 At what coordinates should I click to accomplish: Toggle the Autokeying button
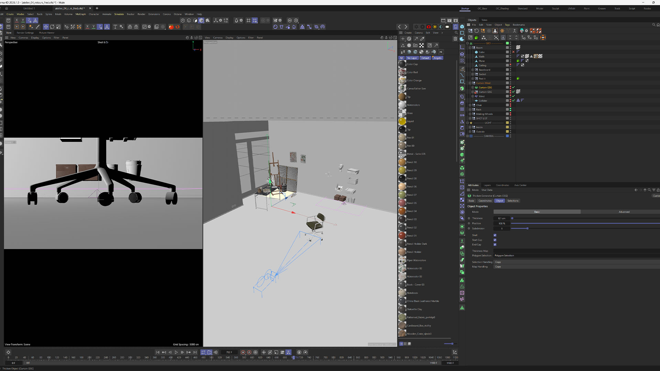(249, 352)
